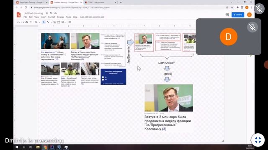268x150 pixels.
Task: Open the Google account avatar in Drawings
Action: pos(250,15)
